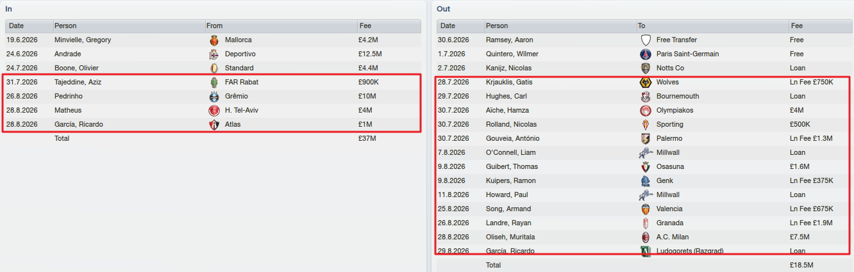The height and width of the screenshot is (272, 854).
Task: Click the Olympiakos club badge
Action: 646,110
